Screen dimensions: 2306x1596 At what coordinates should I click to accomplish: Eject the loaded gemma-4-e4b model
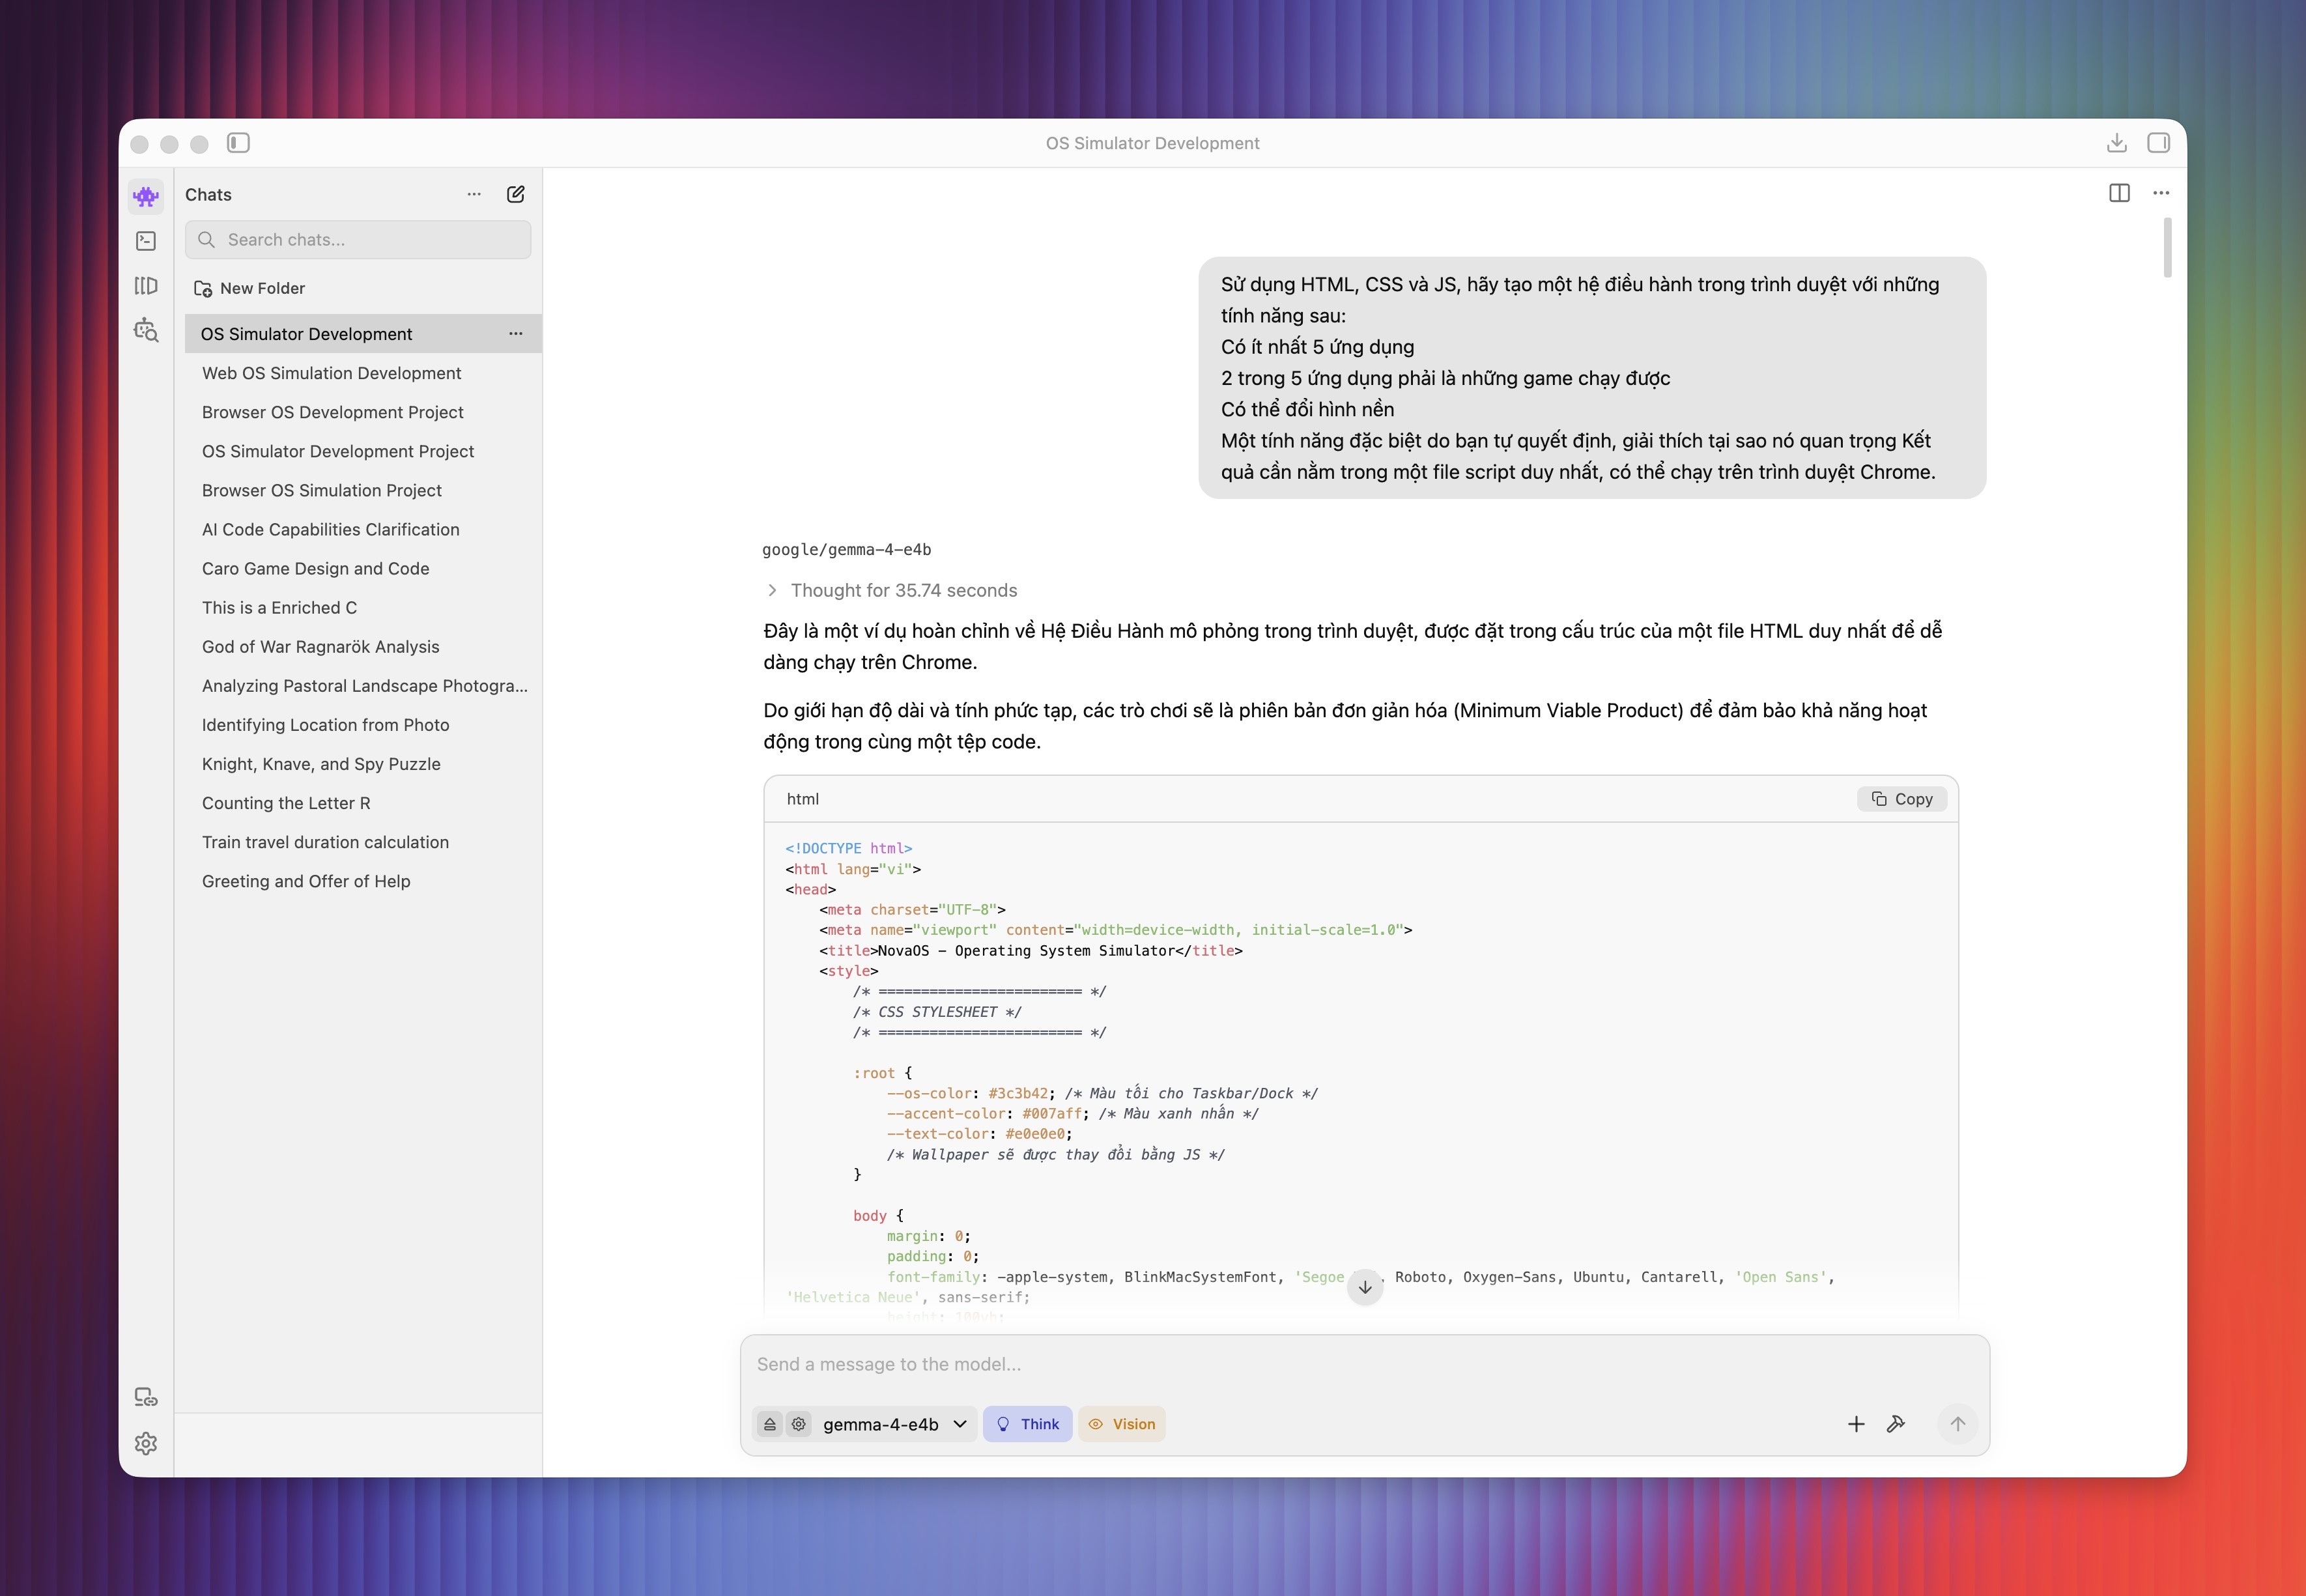click(770, 1424)
